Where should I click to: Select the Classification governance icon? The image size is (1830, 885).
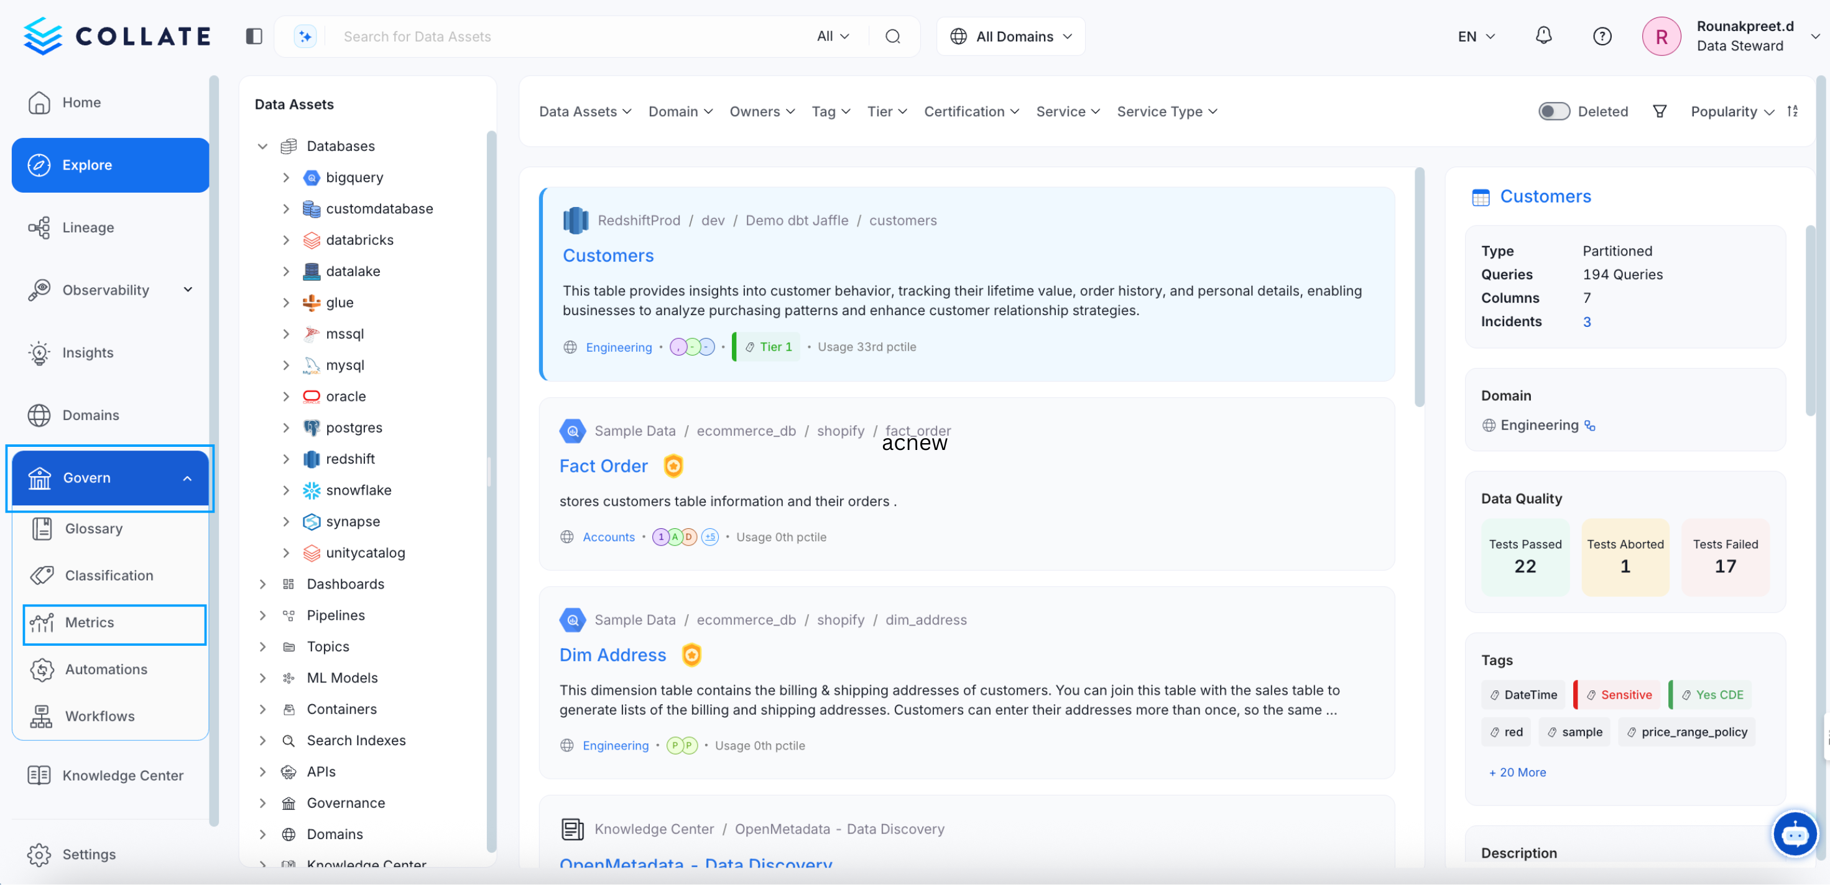tap(42, 575)
